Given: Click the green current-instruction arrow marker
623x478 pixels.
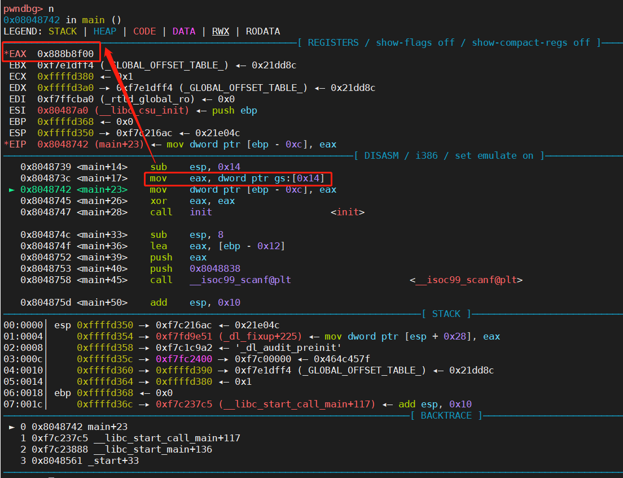Looking at the screenshot, I should [12, 190].
